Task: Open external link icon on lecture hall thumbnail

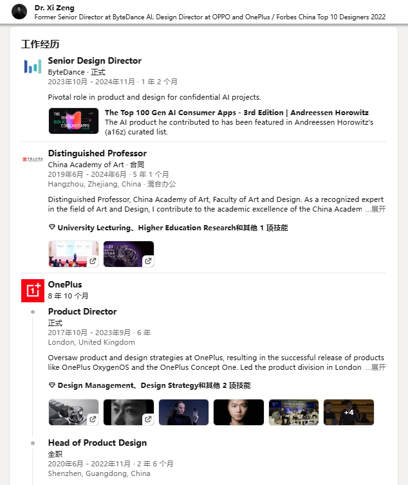Action: pyautogui.click(x=93, y=261)
